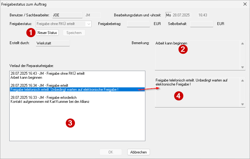Click the disabled OK button
The image size is (250, 159).
[x=111, y=152]
